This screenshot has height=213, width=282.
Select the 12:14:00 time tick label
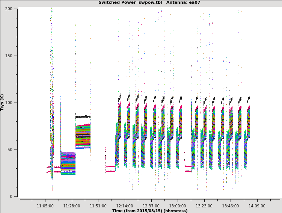pos(124,206)
